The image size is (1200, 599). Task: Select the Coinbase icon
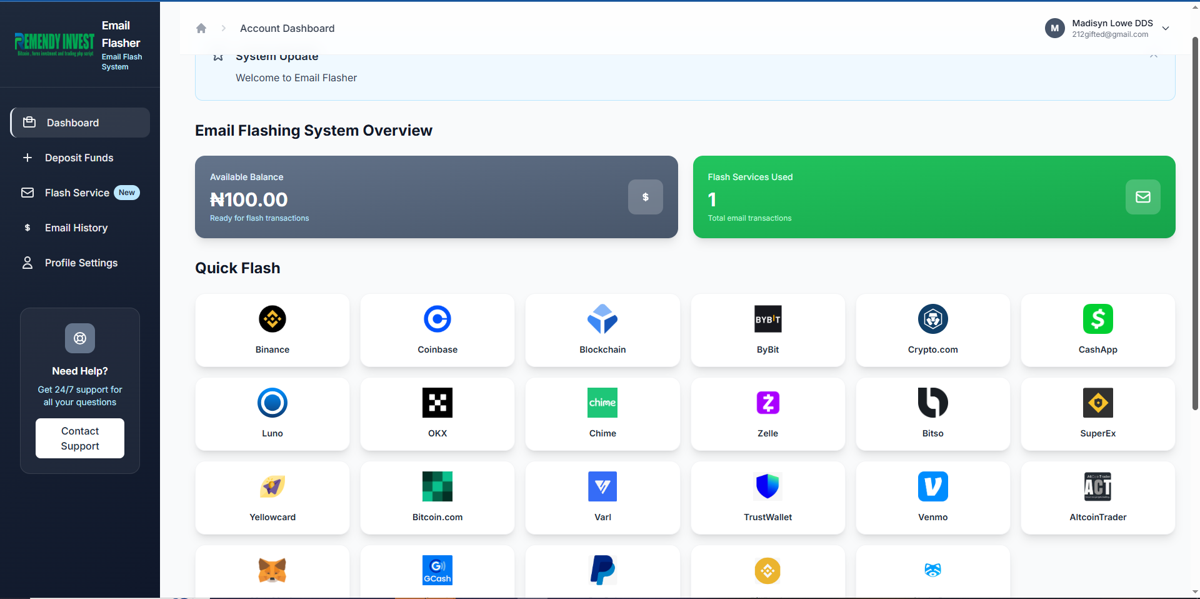point(437,320)
